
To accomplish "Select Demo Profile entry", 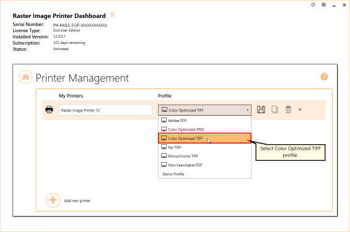I will click(x=204, y=174).
